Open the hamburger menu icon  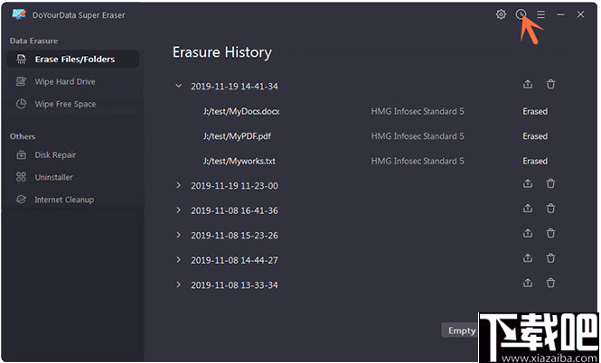tap(540, 14)
